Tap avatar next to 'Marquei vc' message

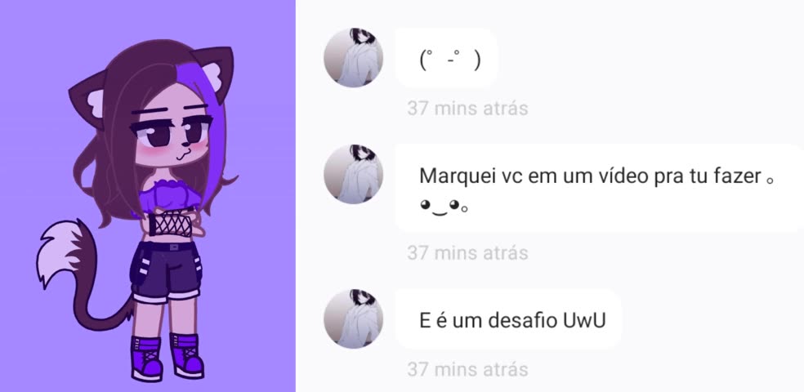pos(353,174)
